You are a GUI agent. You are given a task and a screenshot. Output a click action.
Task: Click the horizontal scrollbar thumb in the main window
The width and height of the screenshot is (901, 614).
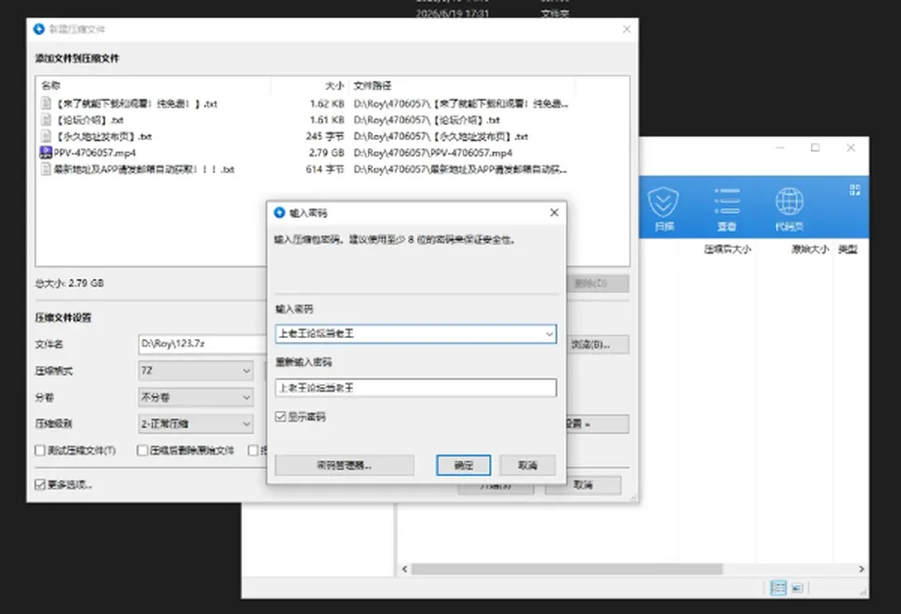coord(567,569)
